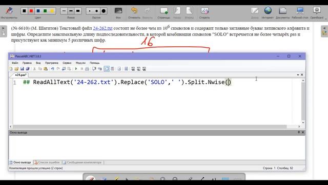Switch to Доска board mode
The image size is (328, 185).
(x=255, y=12)
